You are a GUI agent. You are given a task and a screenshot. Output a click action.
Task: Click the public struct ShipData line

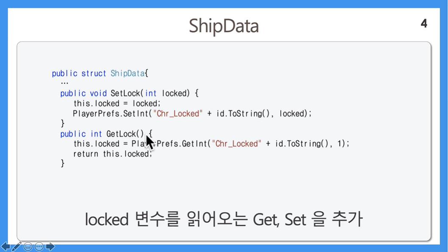coord(100,73)
